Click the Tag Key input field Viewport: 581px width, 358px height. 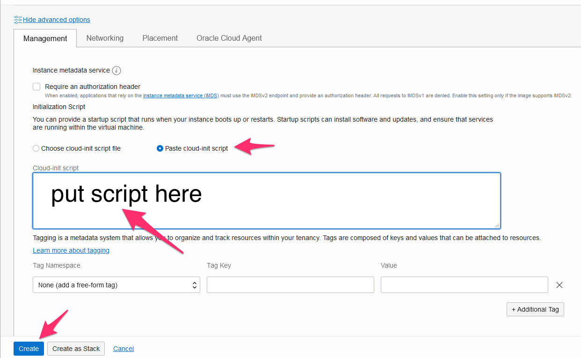click(x=290, y=285)
